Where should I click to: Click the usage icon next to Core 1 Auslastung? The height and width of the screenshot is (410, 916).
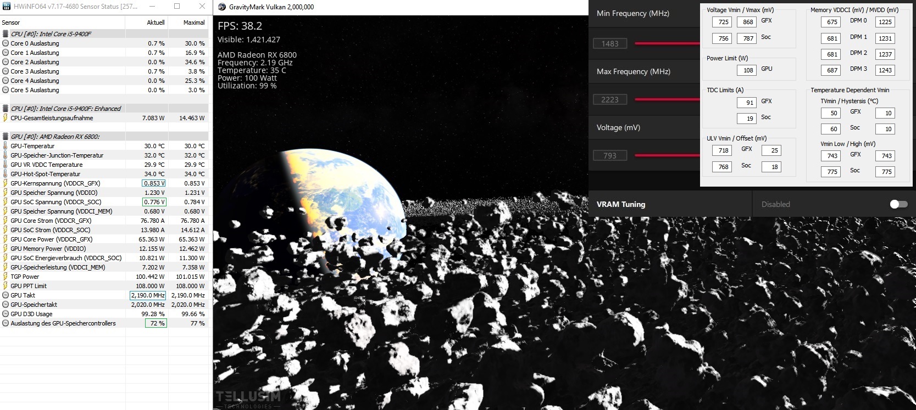(5, 53)
